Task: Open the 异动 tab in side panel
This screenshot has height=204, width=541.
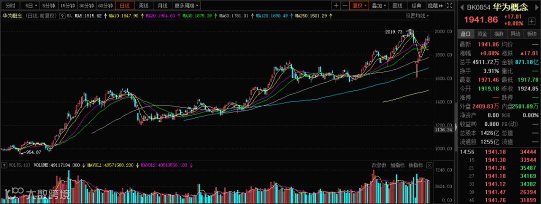Action: (515, 34)
